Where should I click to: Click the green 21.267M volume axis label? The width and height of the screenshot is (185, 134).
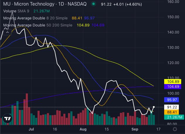coord(174,117)
